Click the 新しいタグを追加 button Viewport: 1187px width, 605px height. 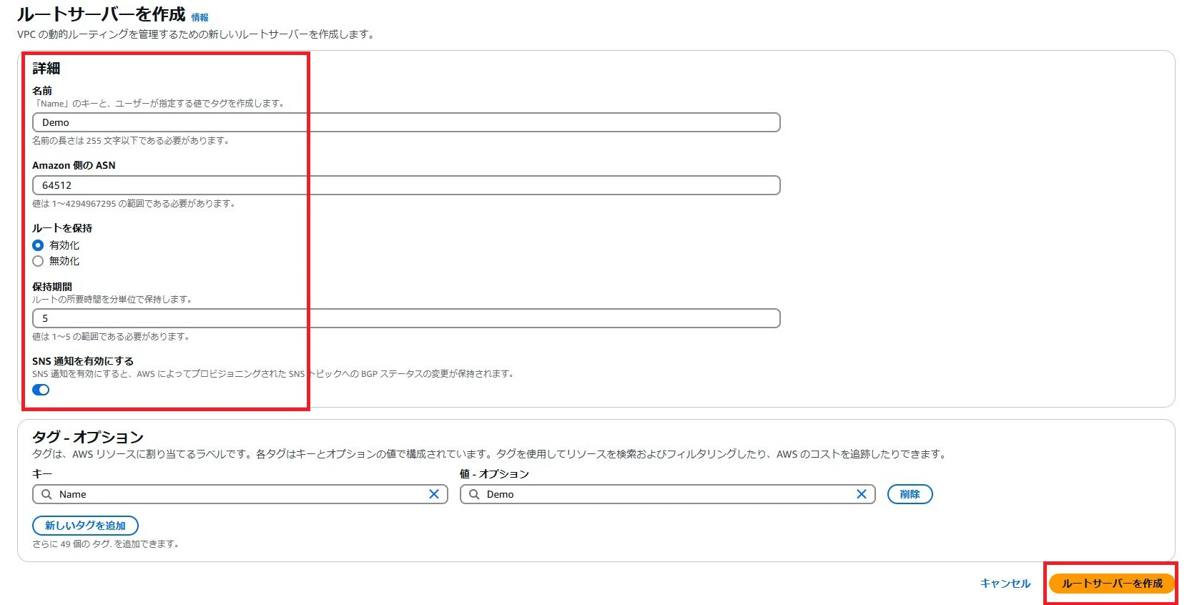[x=85, y=526]
